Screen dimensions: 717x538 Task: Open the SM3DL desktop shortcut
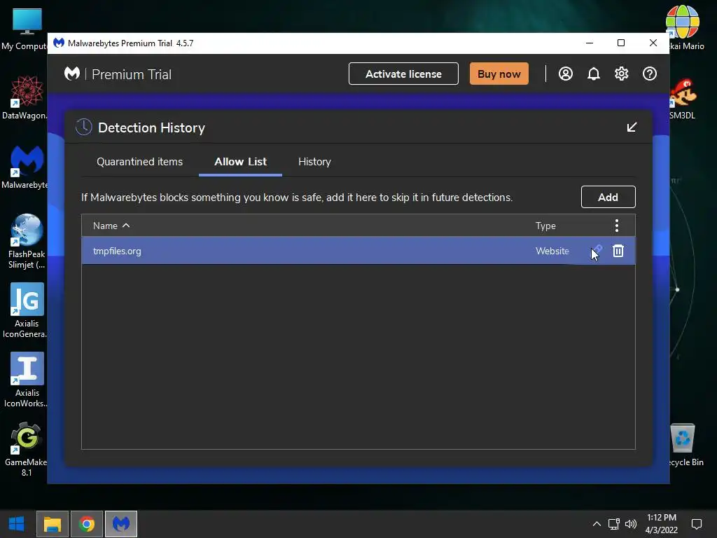(683, 99)
